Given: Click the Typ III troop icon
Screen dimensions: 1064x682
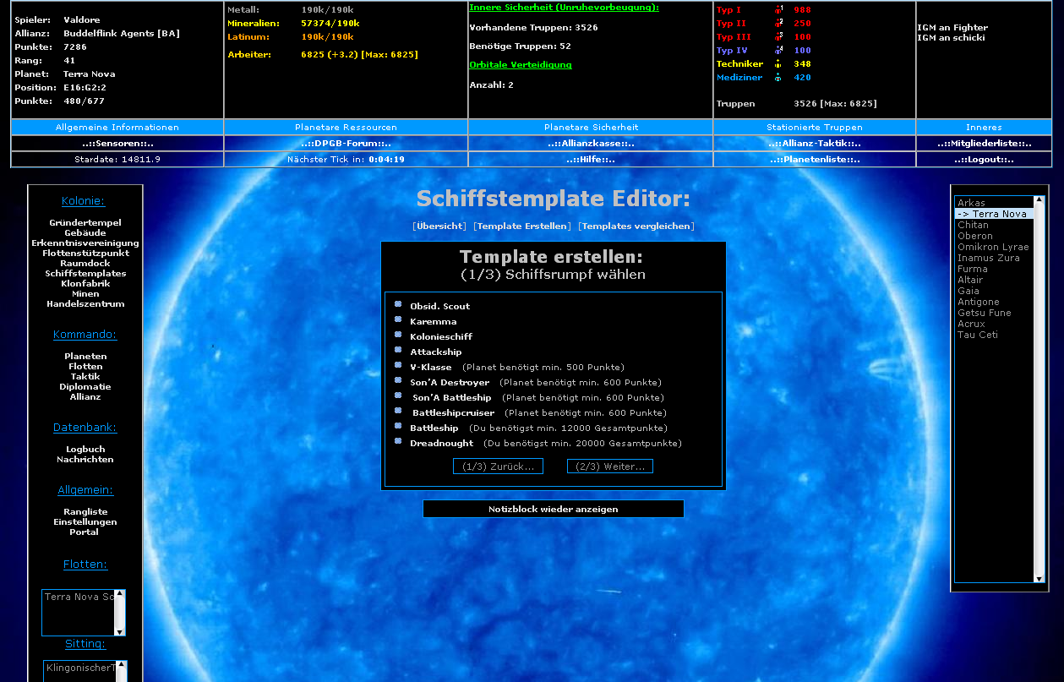Looking at the screenshot, I should click(x=779, y=37).
